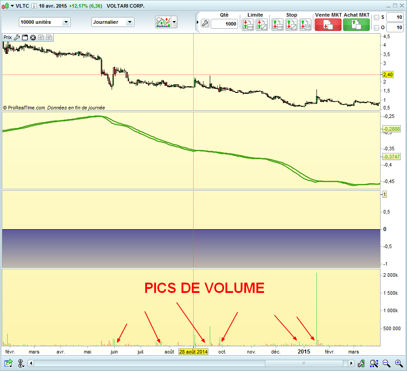Click the Prix panel window maximize icon

point(25,38)
